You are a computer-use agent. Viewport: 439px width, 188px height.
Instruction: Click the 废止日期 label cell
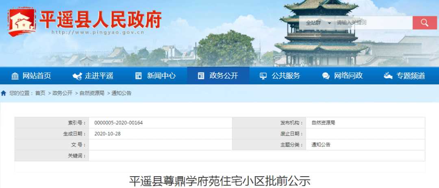point(269,134)
